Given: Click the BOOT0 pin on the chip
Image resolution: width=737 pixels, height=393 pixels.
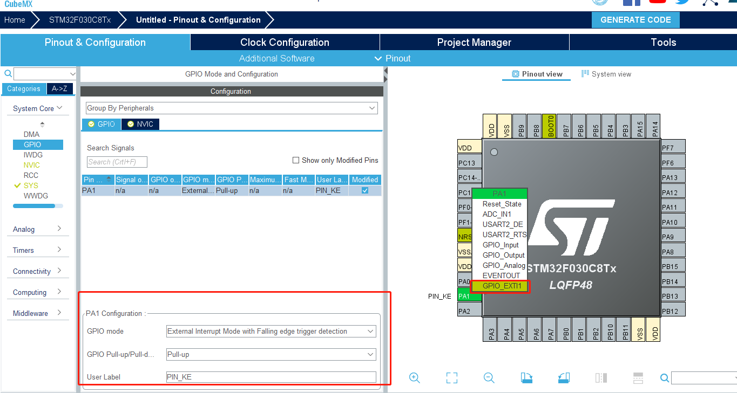Looking at the screenshot, I should point(549,127).
